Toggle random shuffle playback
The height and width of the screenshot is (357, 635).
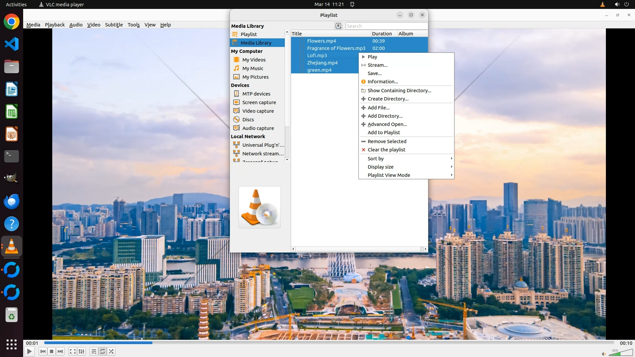(111, 351)
